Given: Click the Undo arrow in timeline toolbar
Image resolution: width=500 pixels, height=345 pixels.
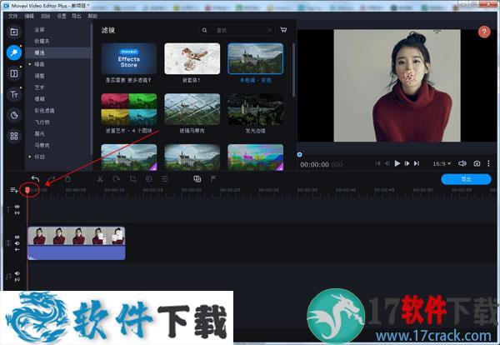Looking at the screenshot, I should [x=35, y=178].
